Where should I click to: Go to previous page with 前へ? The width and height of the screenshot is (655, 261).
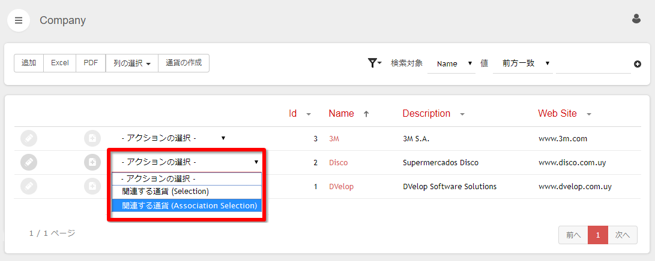pyautogui.click(x=573, y=235)
